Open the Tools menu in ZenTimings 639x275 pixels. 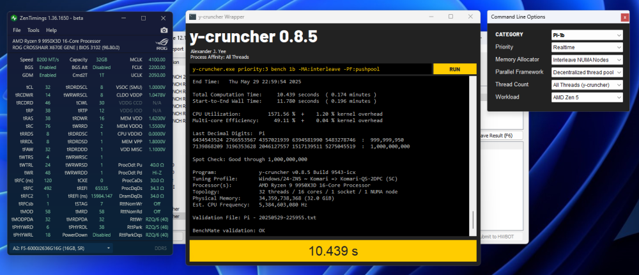33,30
